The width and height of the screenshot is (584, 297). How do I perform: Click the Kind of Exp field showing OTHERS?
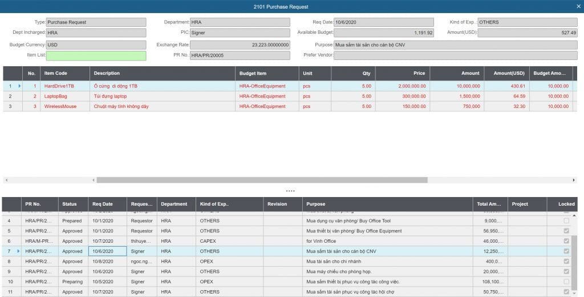coord(527,22)
